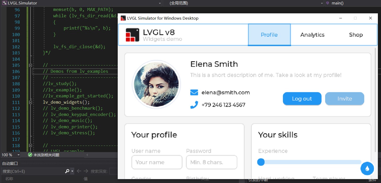The height and width of the screenshot is (183, 381).
Task: Collapse the code block at line 105
Action: tap(30, 65)
